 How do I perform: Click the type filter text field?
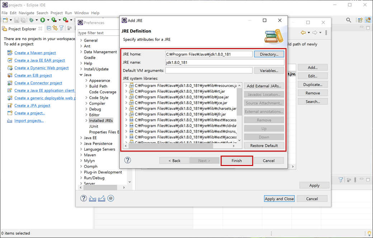tap(99, 33)
